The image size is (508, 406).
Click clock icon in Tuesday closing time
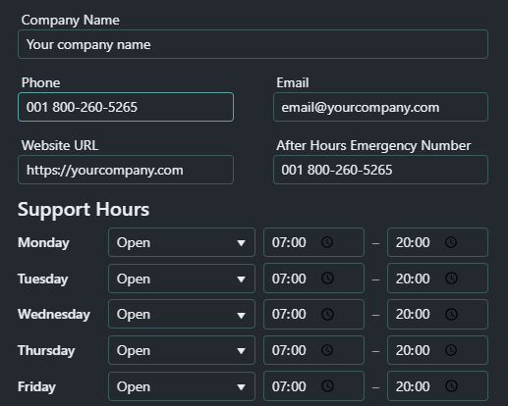coord(451,279)
